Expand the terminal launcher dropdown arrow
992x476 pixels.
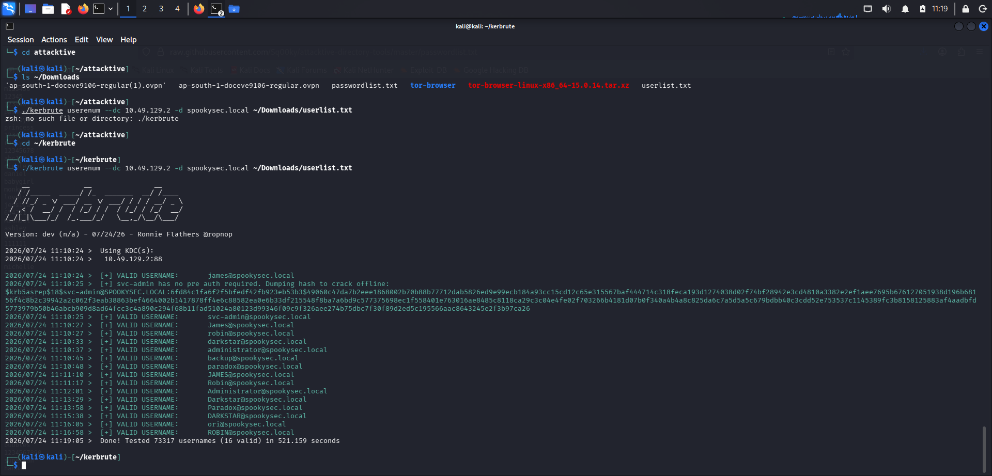(x=111, y=9)
